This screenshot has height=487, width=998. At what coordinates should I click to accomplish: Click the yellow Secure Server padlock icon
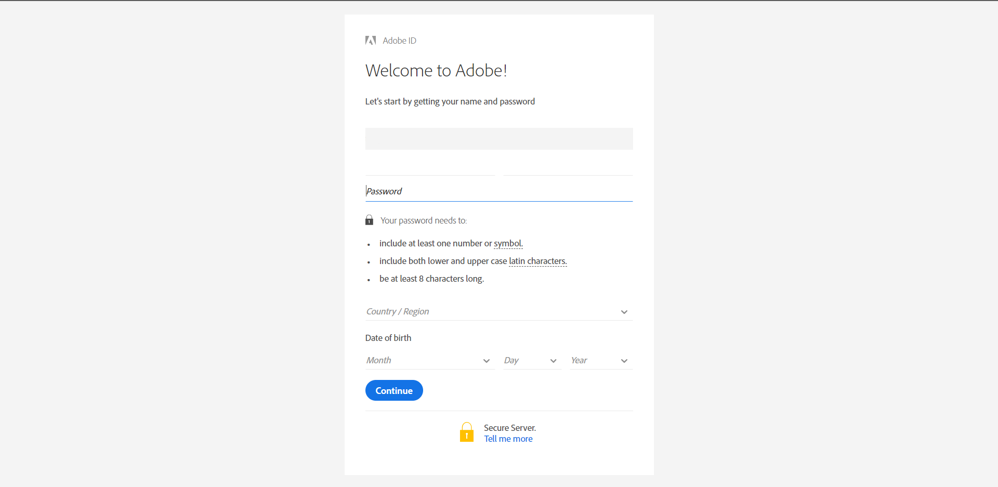pyautogui.click(x=467, y=432)
